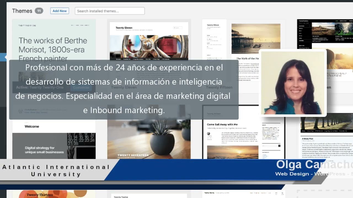The width and height of the screenshot is (353, 198).
Task: Click the Twenty Eleven theme name label
Action: 124,87
